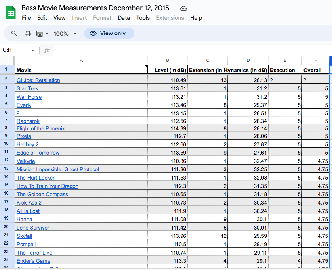Open the Kick-Ass 2 link
This screenshot has width=332, height=270.
29,203
